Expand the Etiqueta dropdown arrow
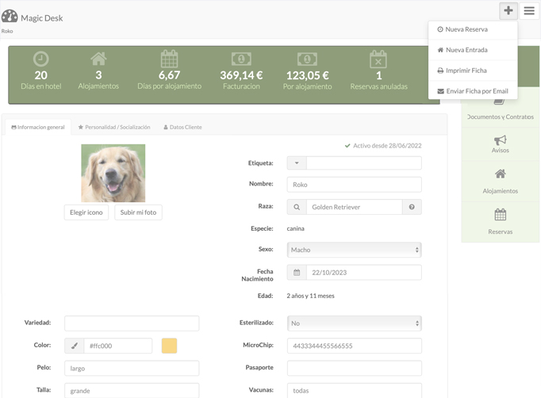 297,163
